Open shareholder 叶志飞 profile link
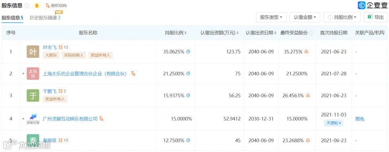389x152 pixels. pos(50,47)
